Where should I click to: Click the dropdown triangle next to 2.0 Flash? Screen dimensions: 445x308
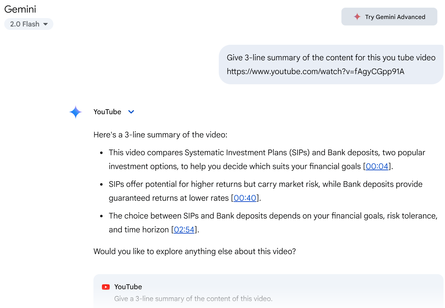point(46,24)
